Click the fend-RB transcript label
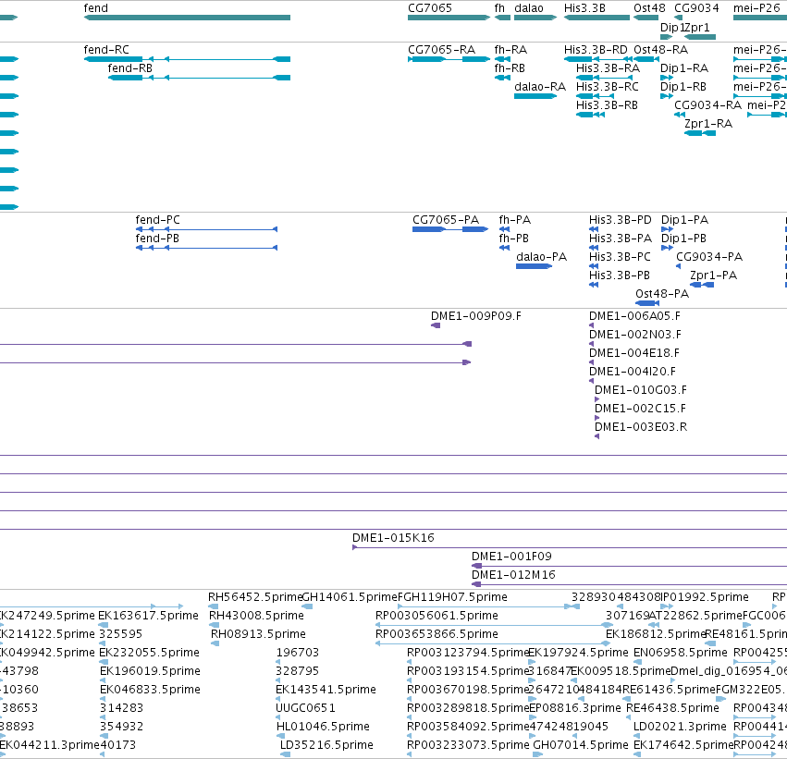Viewport: 787px width, 759px height. click(x=130, y=68)
